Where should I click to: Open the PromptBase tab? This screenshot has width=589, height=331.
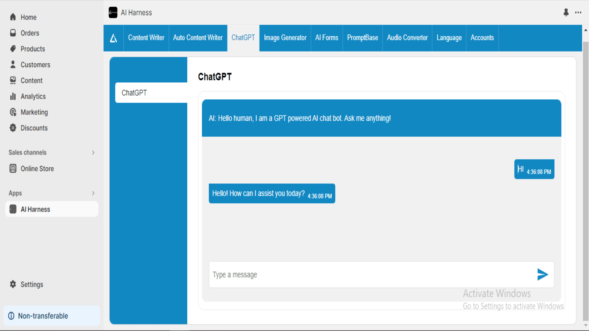point(363,38)
